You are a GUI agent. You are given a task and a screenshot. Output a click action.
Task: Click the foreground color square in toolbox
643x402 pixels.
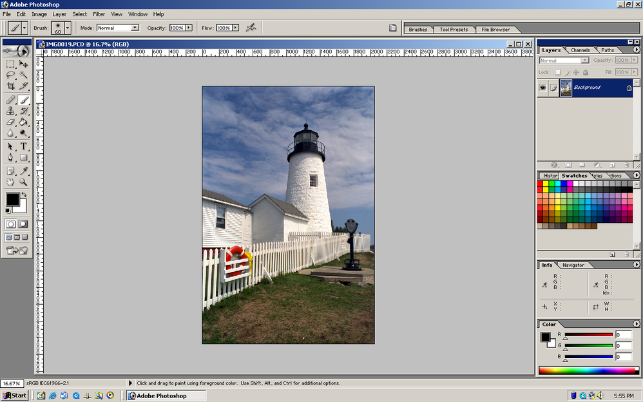tap(12, 199)
